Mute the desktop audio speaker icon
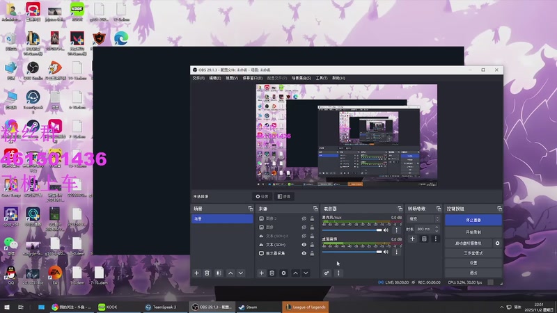This screenshot has height=313, width=557. coord(386,252)
